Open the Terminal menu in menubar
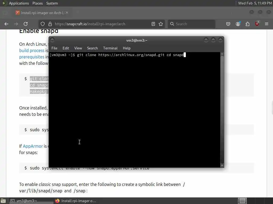This screenshot has width=273, height=204. (x=110, y=48)
